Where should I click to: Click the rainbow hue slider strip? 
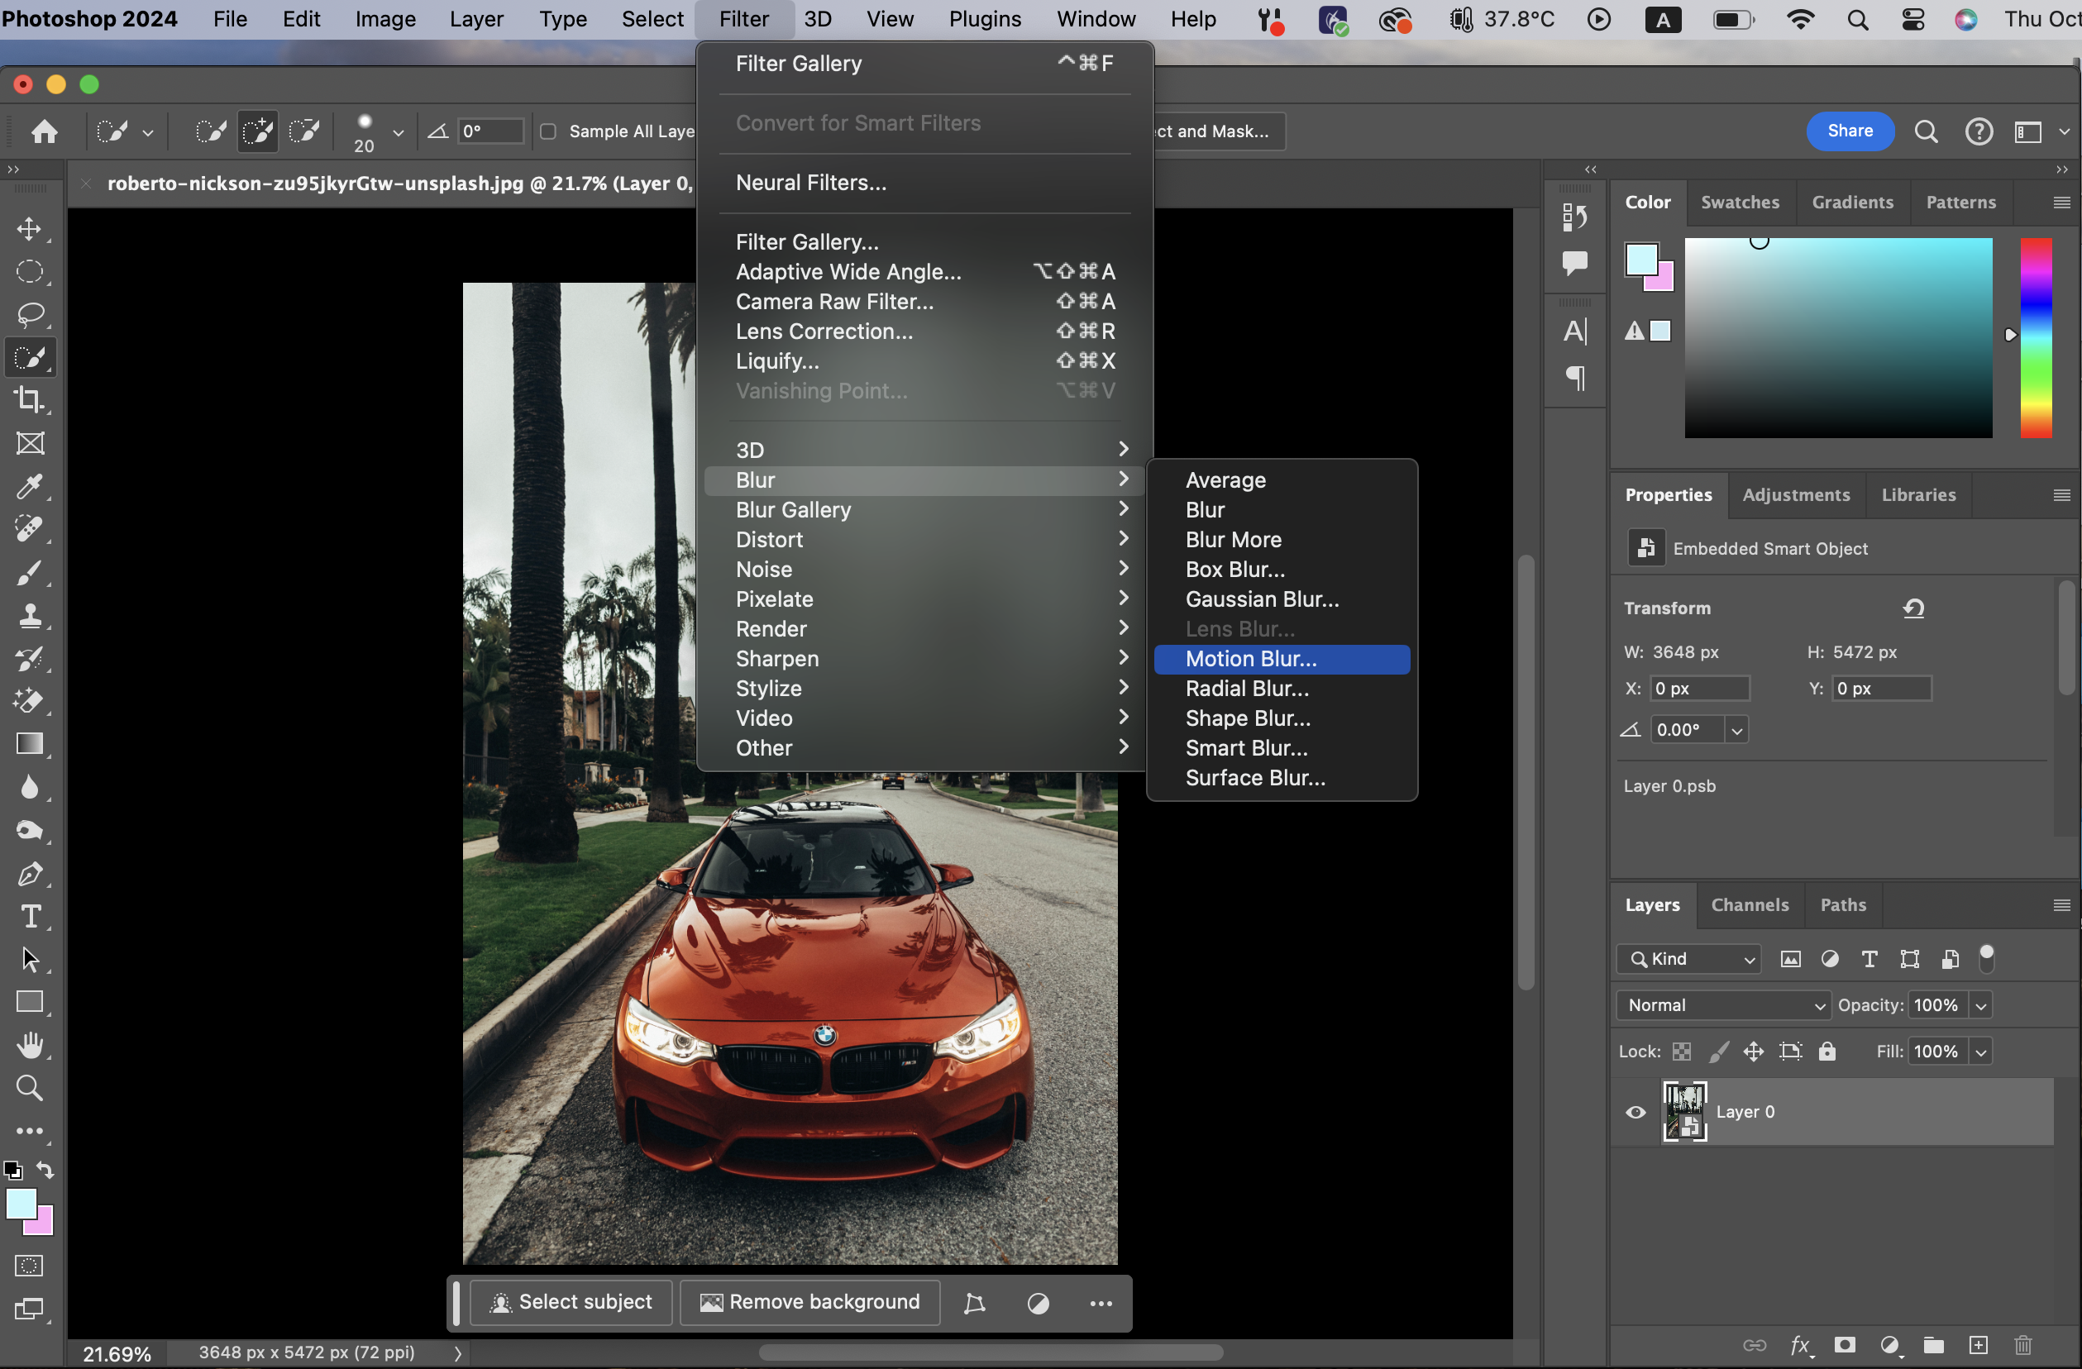[x=2036, y=337]
